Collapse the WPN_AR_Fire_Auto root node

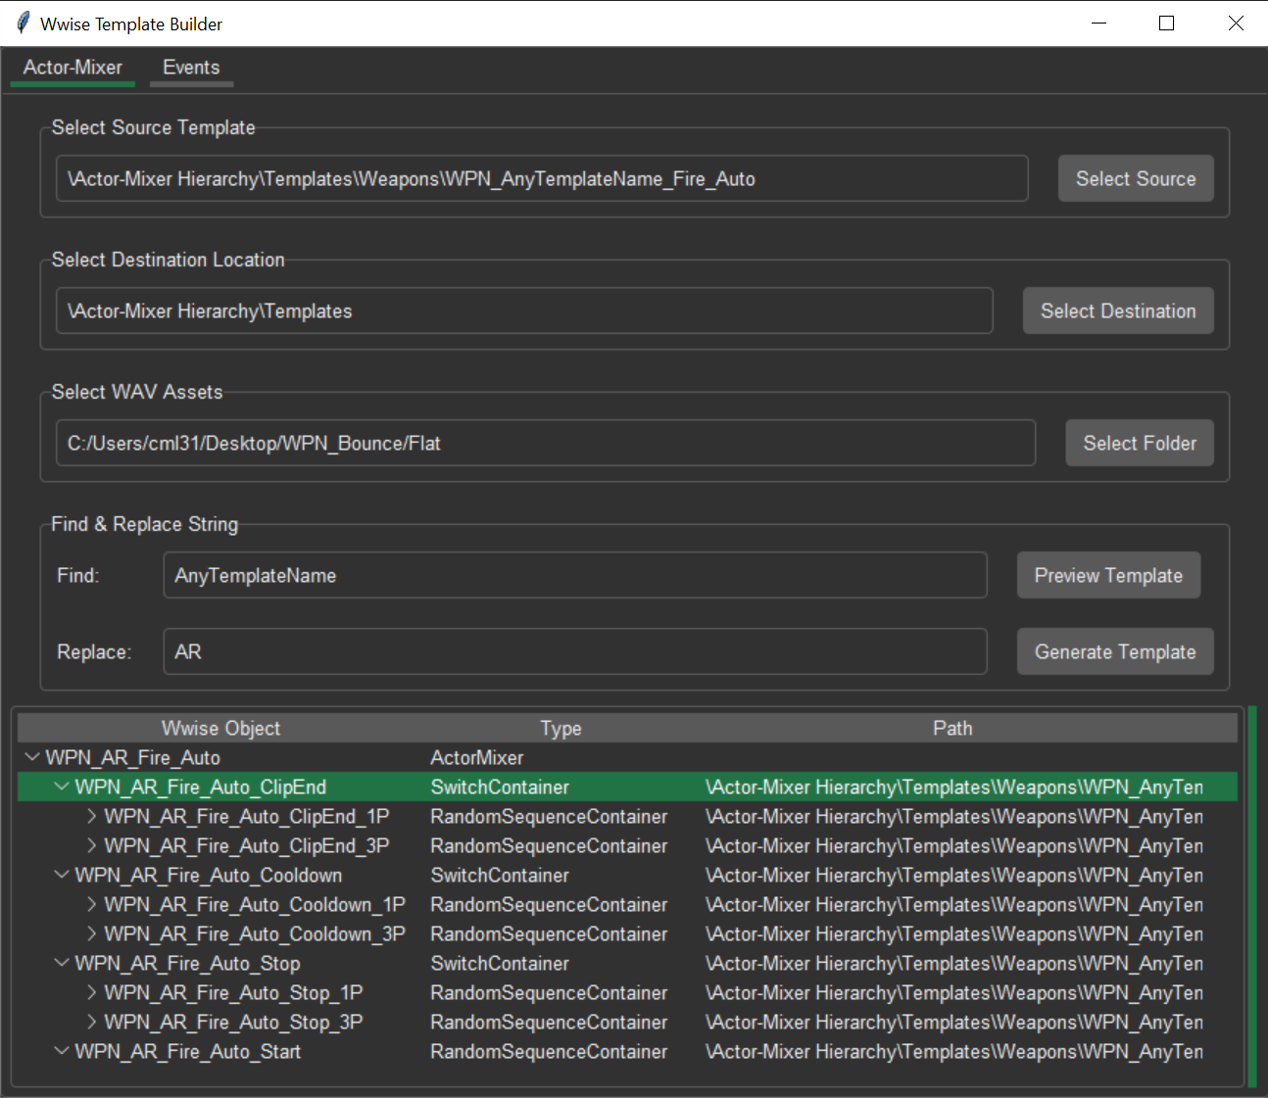pos(32,757)
